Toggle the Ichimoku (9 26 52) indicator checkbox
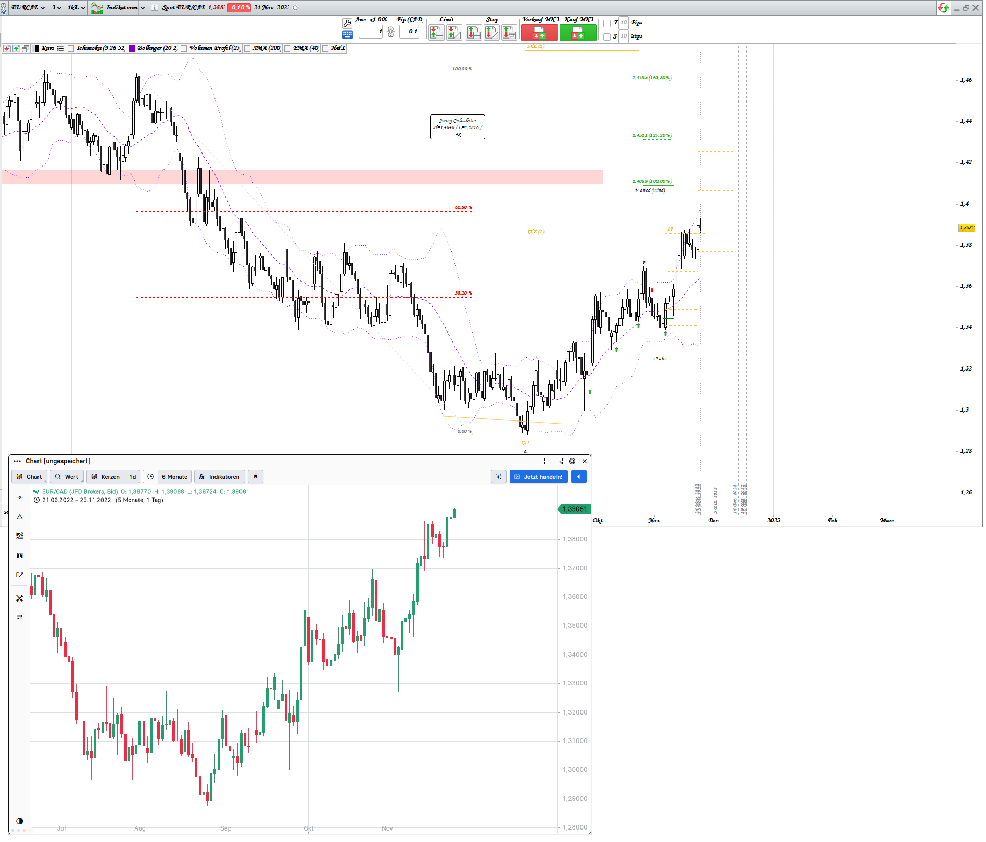The height and width of the screenshot is (842, 986). [x=71, y=48]
